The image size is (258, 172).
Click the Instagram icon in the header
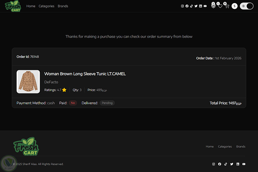point(182,6)
